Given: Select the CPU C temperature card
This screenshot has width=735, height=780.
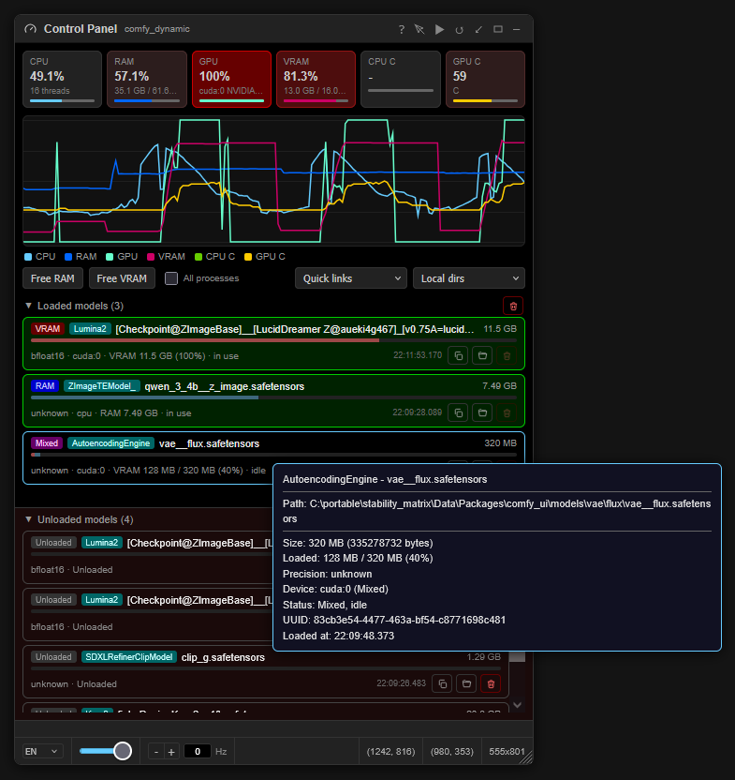Looking at the screenshot, I should (x=401, y=79).
